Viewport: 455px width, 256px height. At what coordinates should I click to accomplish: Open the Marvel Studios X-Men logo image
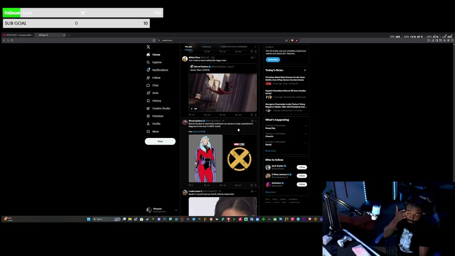[x=240, y=159]
